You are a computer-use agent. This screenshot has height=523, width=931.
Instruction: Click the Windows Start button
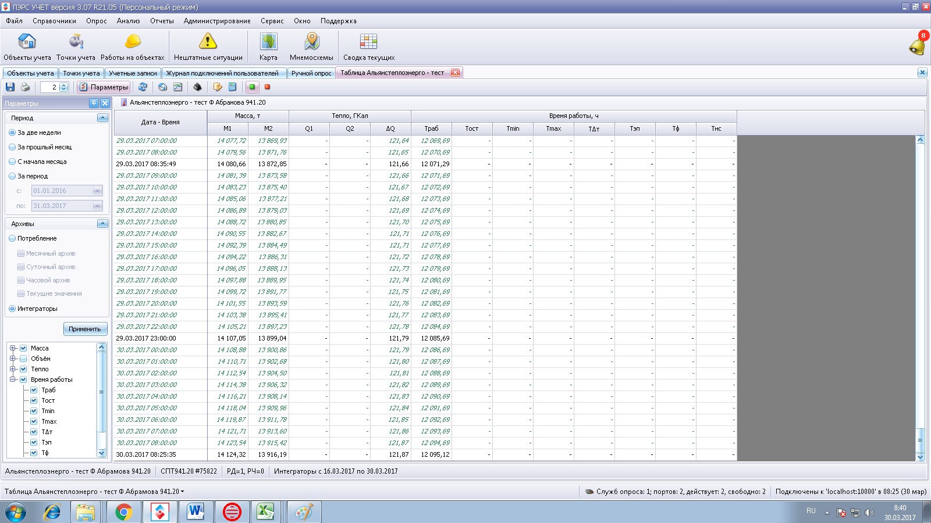pyautogui.click(x=16, y=513)
